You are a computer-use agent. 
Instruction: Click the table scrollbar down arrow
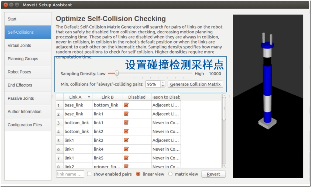pyautogui.click(x=224, y=166)
